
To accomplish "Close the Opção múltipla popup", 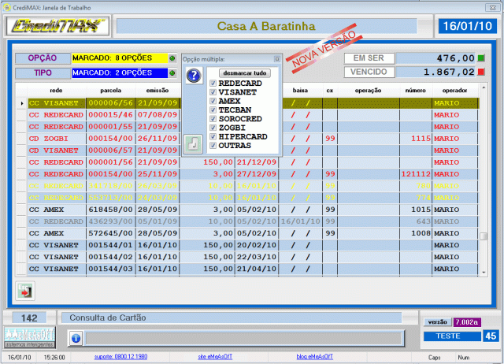I will click(277, 59).
